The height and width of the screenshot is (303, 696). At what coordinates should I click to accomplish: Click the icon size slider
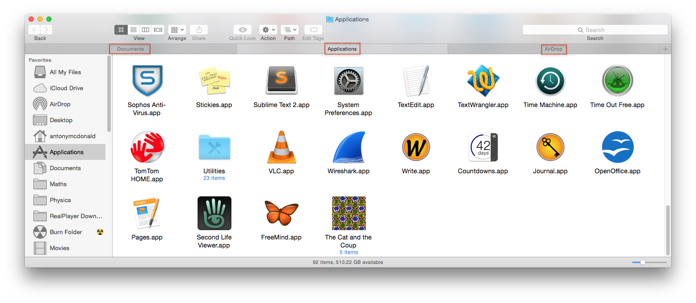649,262
